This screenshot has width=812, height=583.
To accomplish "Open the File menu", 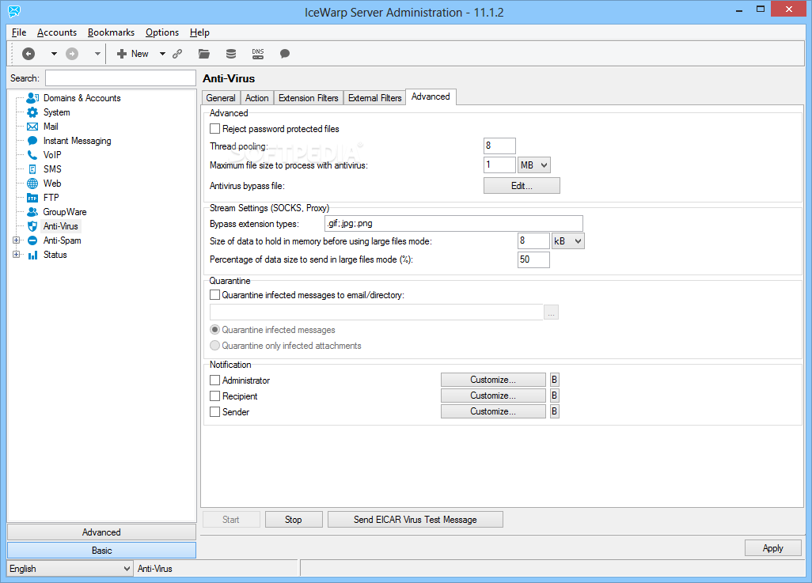I will (x=19, y=32).
